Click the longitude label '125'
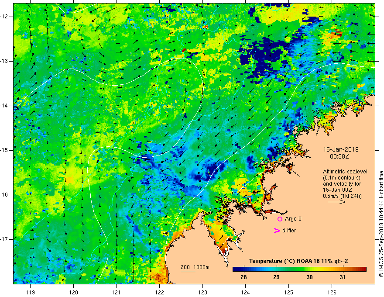Viewport: 384px width, 297px height. [288, 292]
